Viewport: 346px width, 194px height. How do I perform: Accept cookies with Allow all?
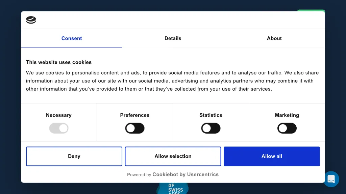click(x=272, y=156)
